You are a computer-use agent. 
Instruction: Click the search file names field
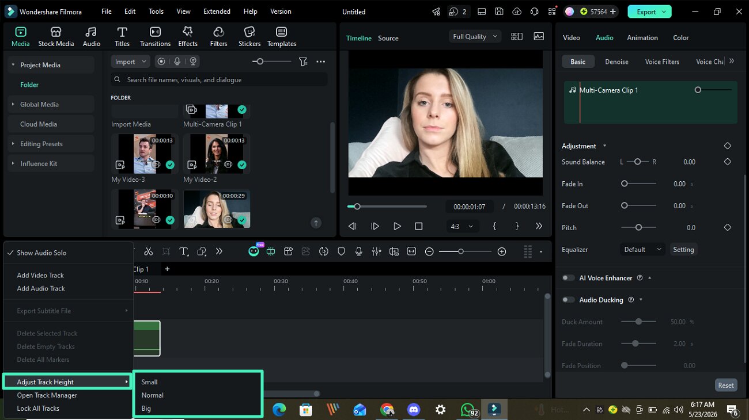click(219, 79)
